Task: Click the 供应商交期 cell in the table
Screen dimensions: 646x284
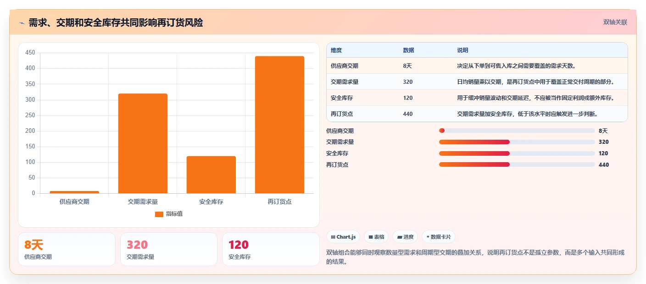Action: 345,66
